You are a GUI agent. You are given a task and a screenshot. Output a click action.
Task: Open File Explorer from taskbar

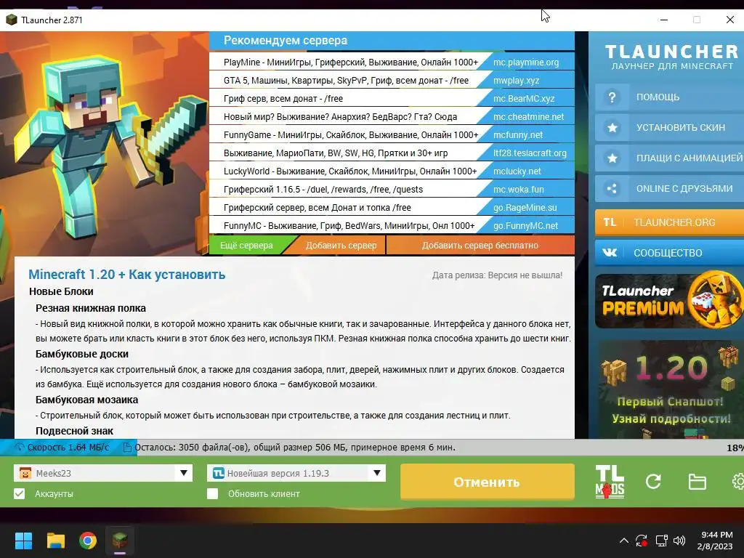coord(55,541)
